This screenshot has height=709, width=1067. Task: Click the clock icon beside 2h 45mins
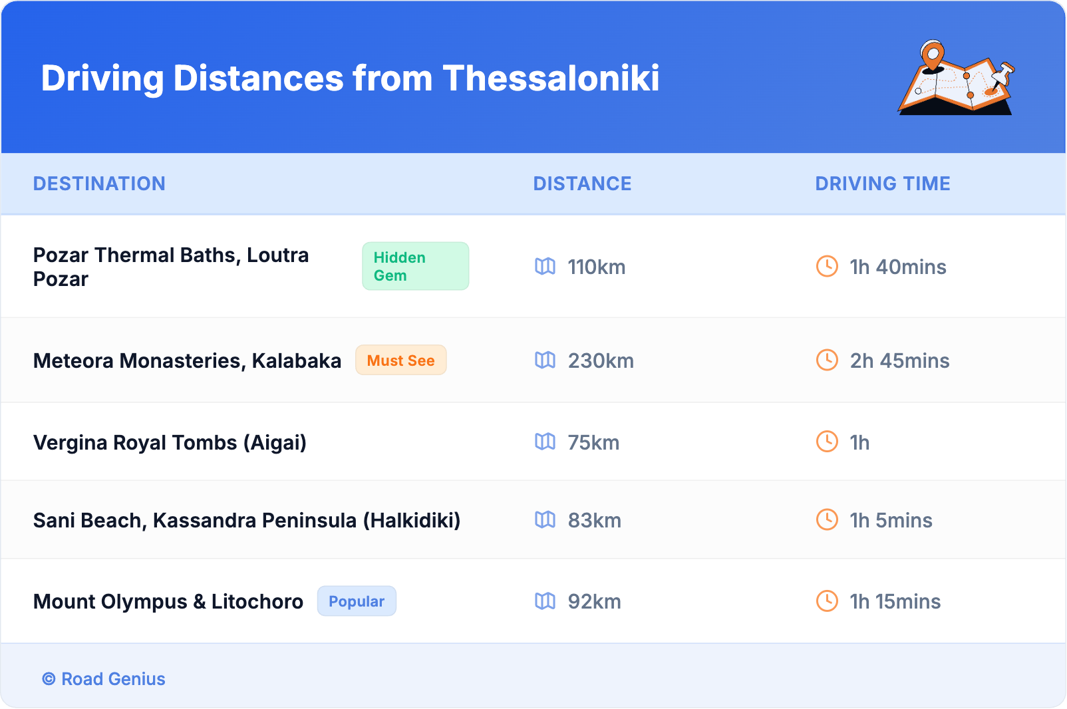point(827,360)
